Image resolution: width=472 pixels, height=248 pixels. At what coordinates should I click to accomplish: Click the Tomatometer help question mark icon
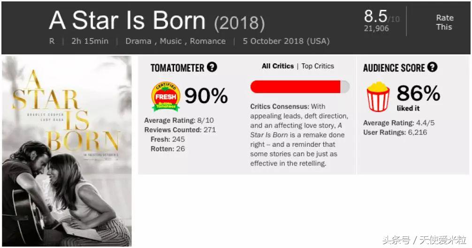coord(212,67)
